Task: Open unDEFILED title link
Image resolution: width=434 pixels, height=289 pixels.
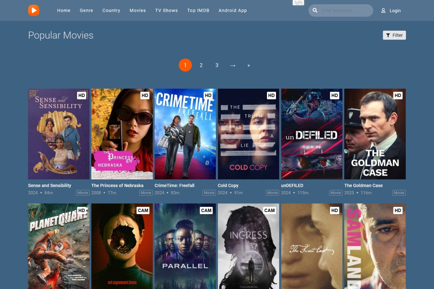Action: pyautogui.click(x=292, y=186)
